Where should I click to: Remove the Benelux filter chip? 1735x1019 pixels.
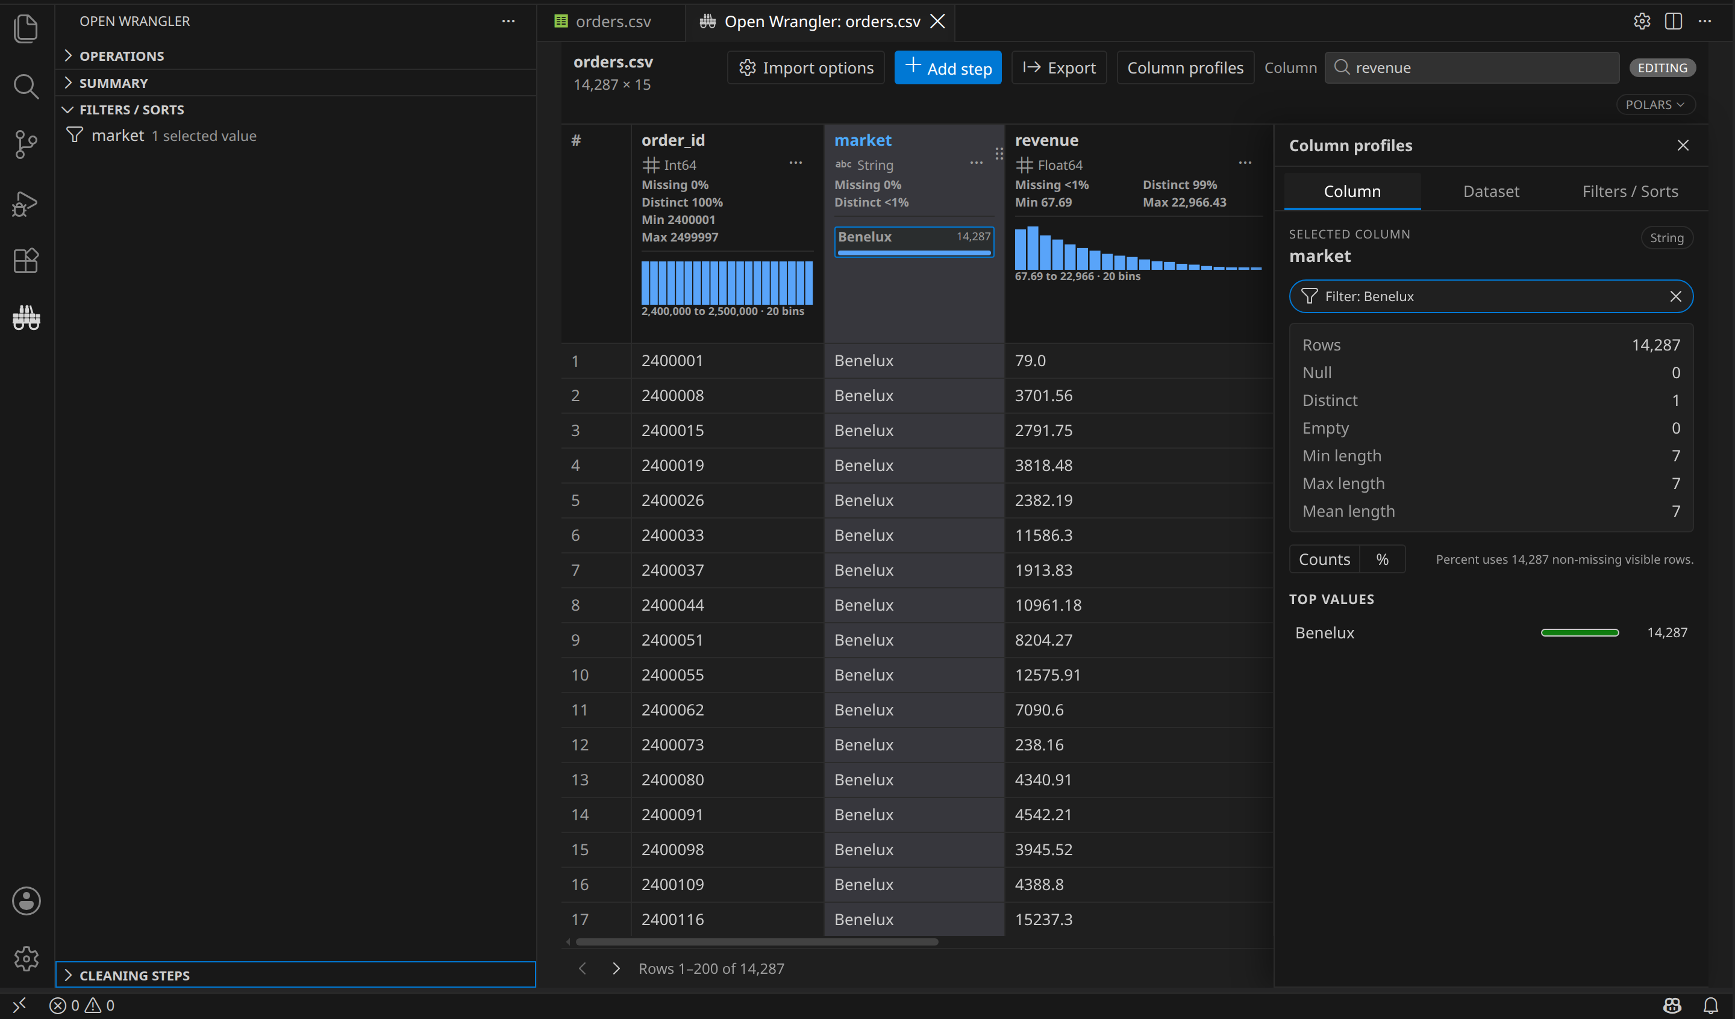pyautogui.click(x=1675, y=296)
